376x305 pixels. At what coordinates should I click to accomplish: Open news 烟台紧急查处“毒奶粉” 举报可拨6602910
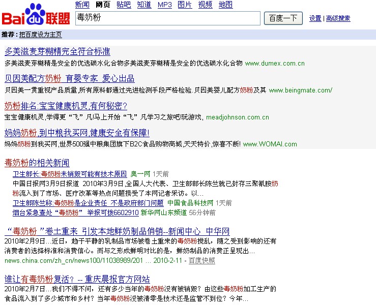pos(75,213)
